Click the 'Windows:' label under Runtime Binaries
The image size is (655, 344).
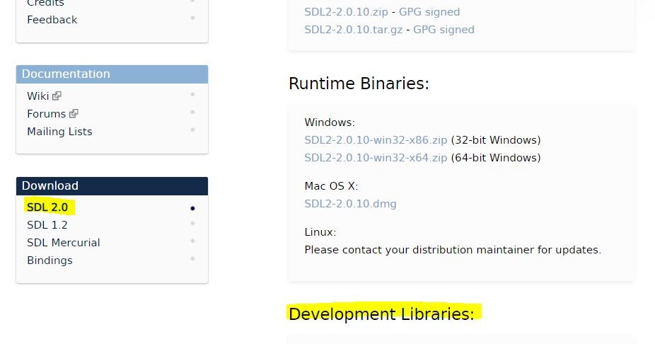[x=330, y=122]
